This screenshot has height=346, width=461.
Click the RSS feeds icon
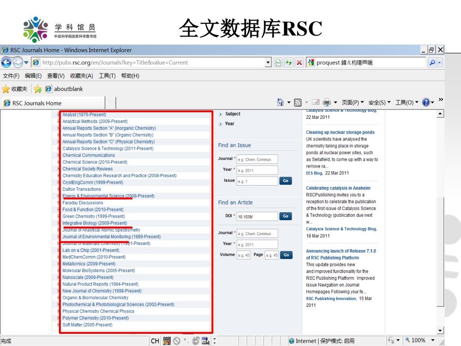[298, 102]
